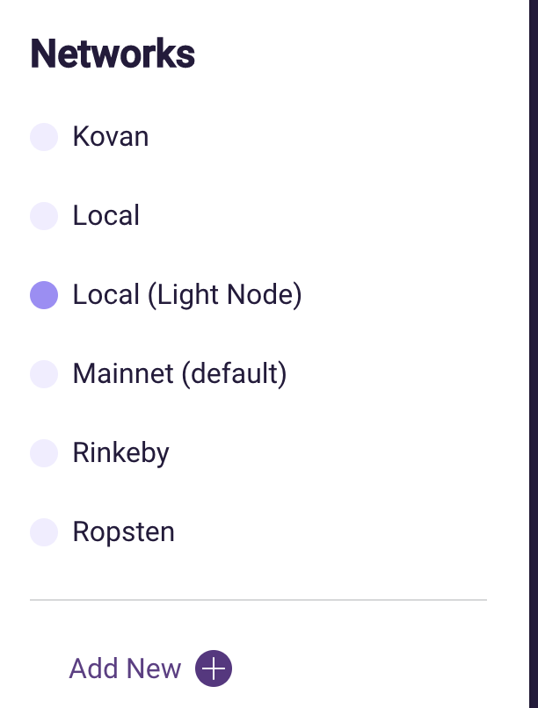Click the Networks heading
The image size is (538, 708).
(x=113, y=54)
